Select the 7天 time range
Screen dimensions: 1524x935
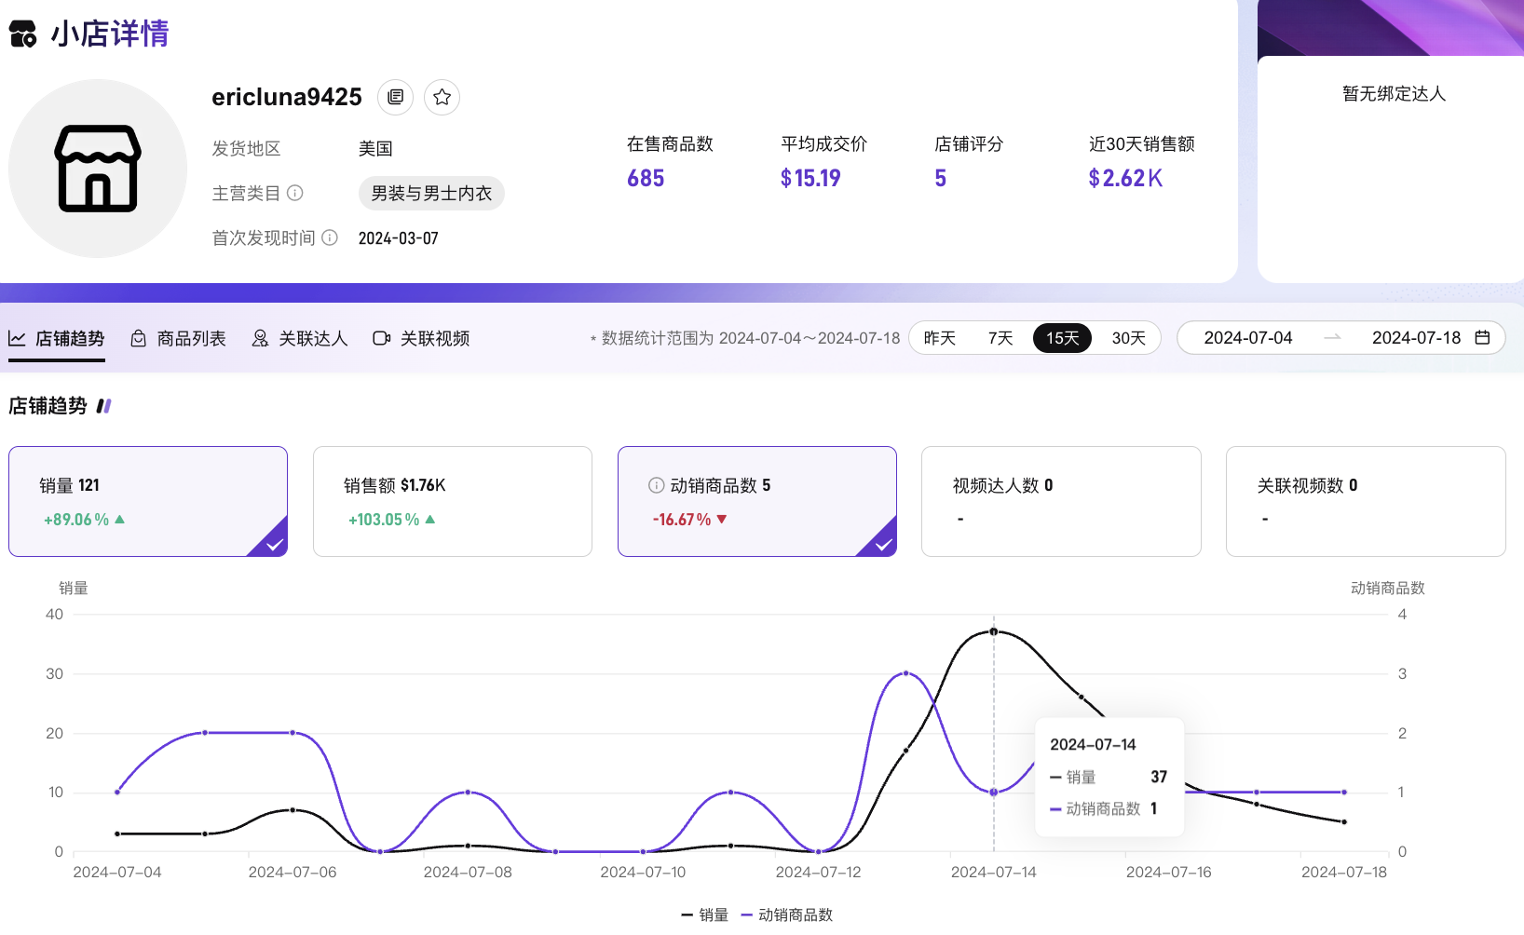click(x=1000, y=338)
